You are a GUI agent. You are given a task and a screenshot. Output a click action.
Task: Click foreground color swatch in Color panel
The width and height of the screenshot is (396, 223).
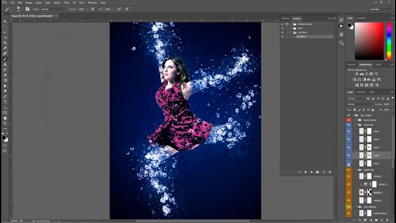pyautogui.click(x=349, y=25)
